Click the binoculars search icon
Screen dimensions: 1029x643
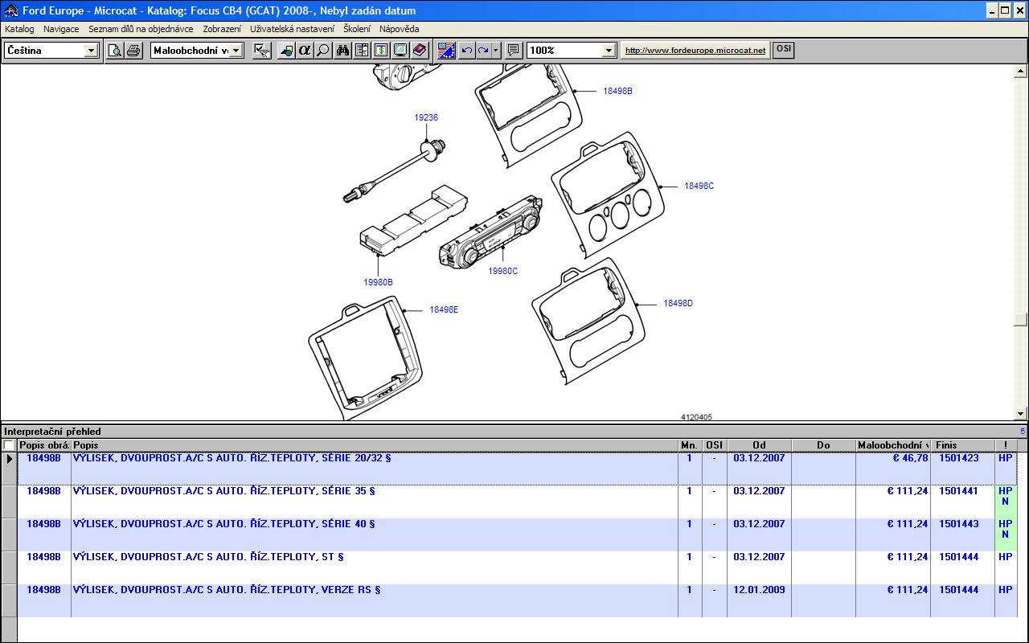(342, 51)
